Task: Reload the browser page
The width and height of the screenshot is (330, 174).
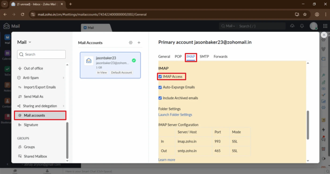Action: point(22,14)
